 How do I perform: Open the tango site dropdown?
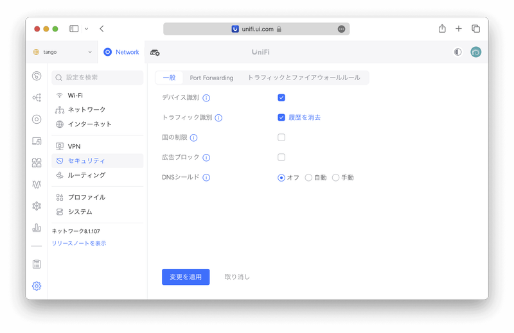pyautogui.click(x=62, y=52)
